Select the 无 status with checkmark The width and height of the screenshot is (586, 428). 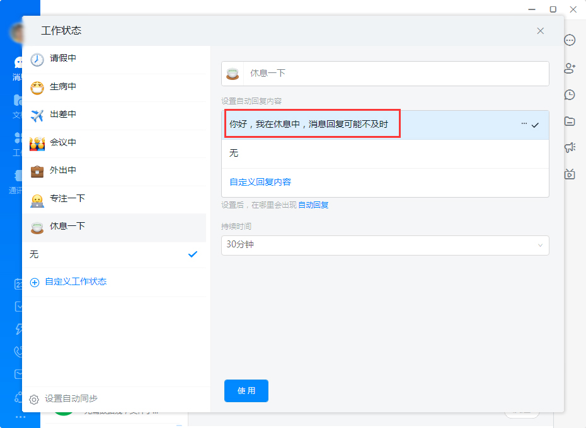pos(115,255)
